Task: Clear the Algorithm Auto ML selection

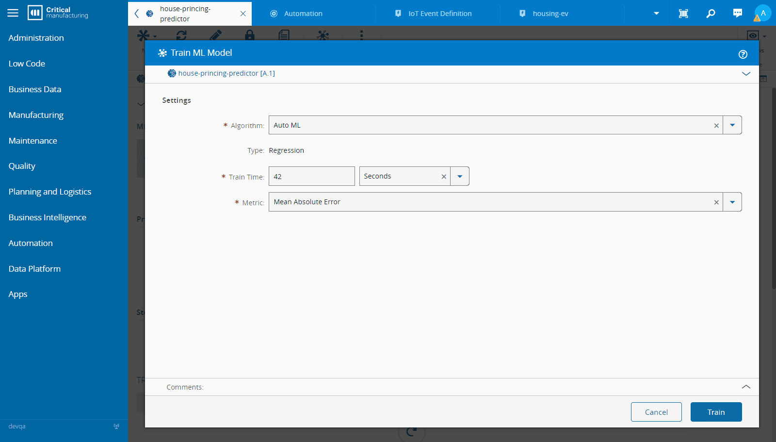Action: tap(716, 126)
